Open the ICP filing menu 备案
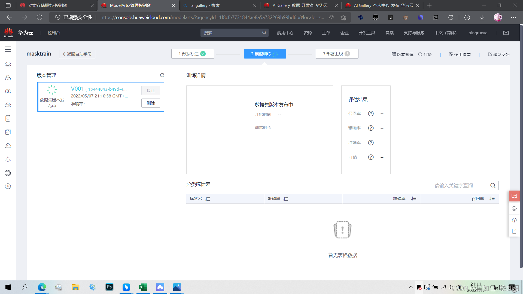Screen dimensions: 523x294 pyautogui.click(x=390, y=33)
